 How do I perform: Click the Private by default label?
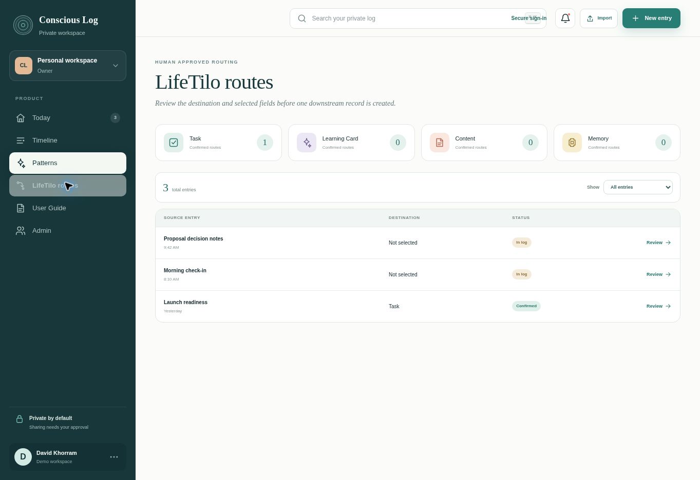(x=51, y=418)
